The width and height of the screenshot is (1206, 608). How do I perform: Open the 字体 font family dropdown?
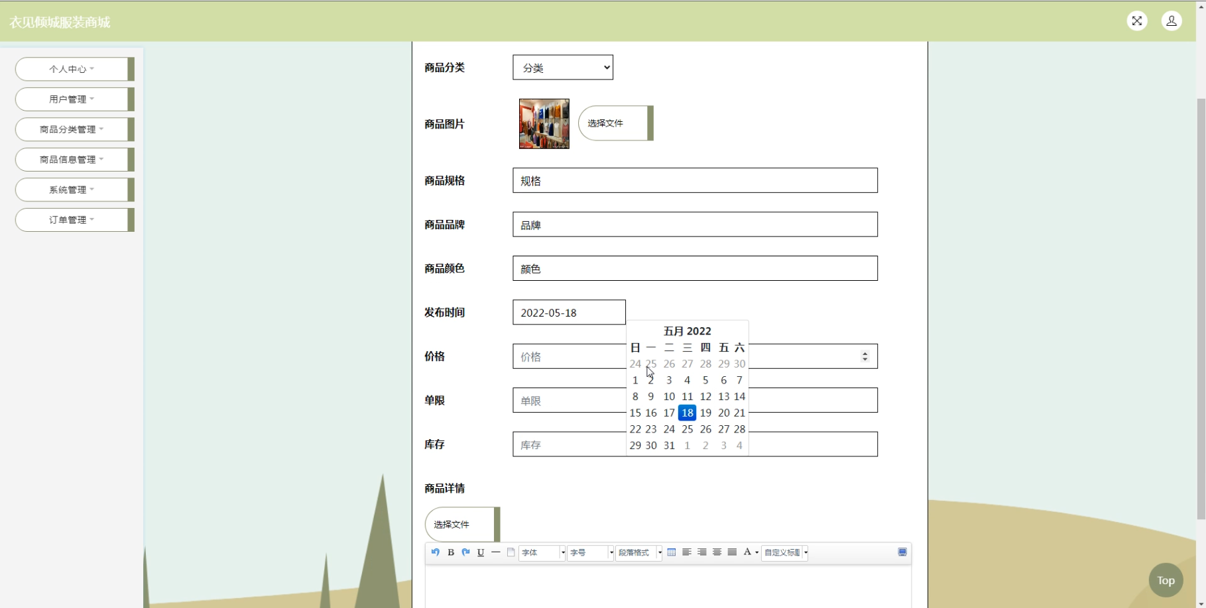click(x=542, y=552)
